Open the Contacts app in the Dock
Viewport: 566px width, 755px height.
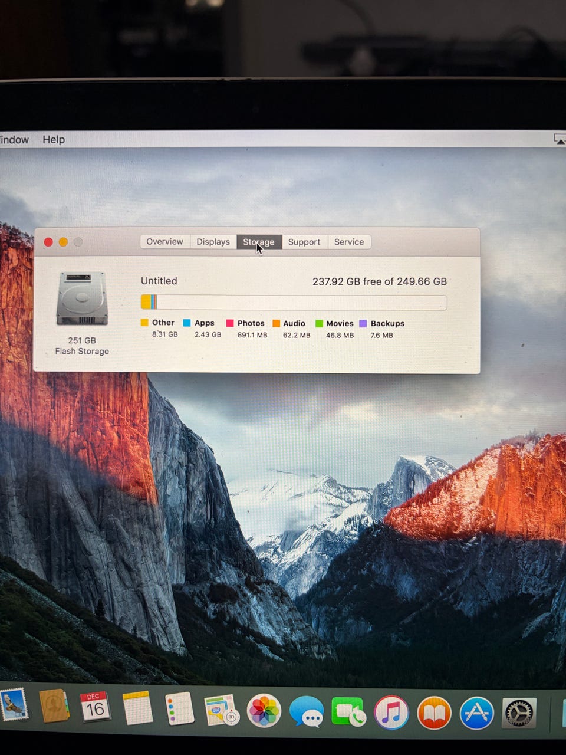tap(54, 706)
